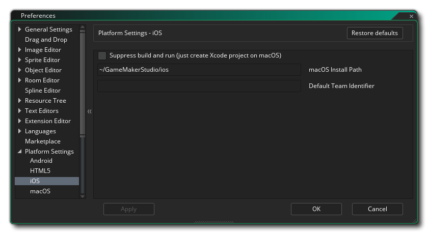Click Restore defaults button
Image resolution: width=428 pixels, height=234 pixels.
coord(374,33)
